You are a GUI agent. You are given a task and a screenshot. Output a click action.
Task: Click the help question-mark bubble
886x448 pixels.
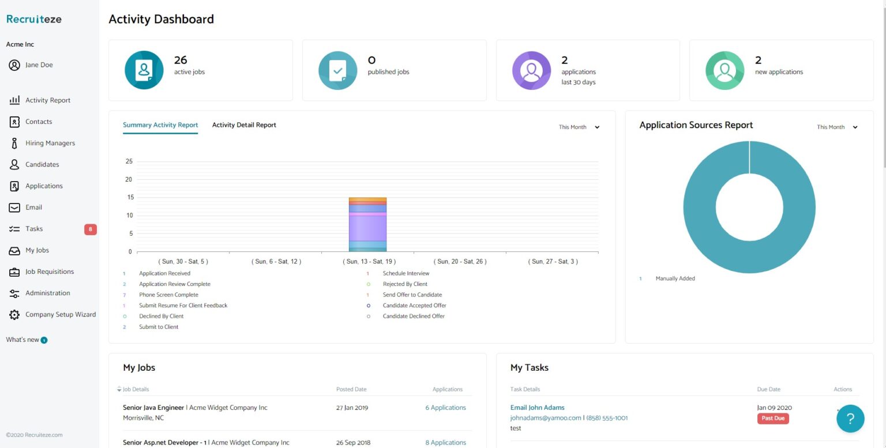coord(850,419)
